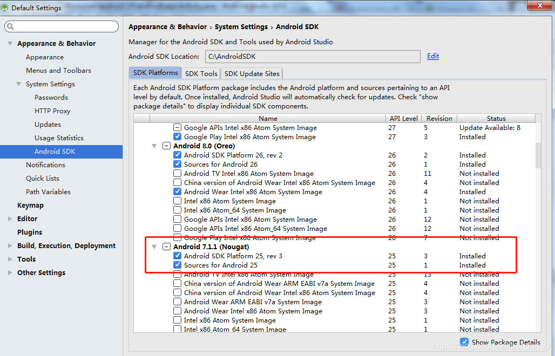The height and width of the screenshot is (356, 555).
Task: Close the Default Settings window
Action: (x=540, y=5)
